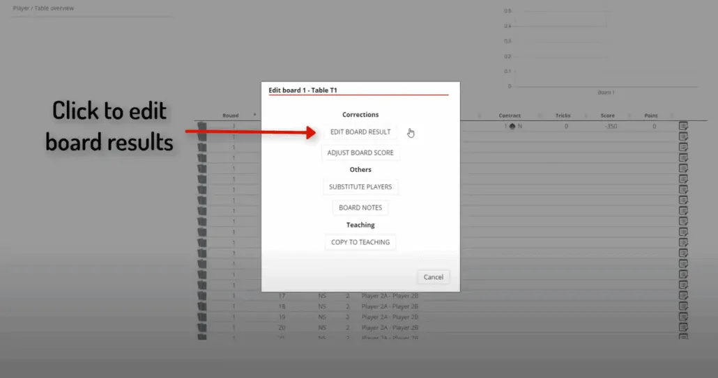Sort the table by Round column
This screenshot has width=718, height=378.
coord(230,116)
